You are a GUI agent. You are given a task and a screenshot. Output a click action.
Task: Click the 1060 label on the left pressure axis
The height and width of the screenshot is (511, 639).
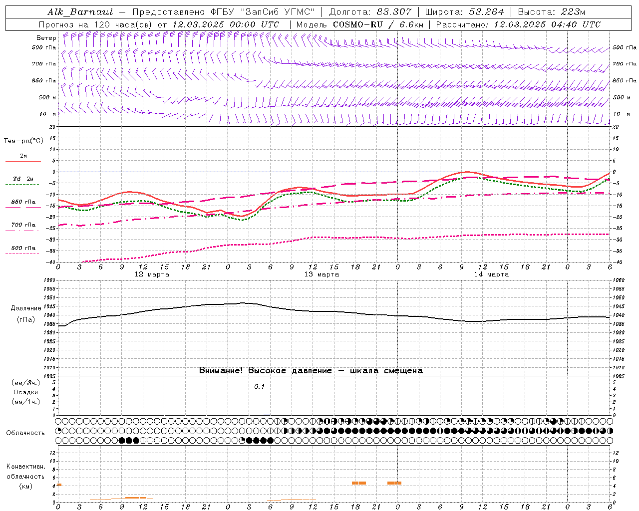(49, 280)
